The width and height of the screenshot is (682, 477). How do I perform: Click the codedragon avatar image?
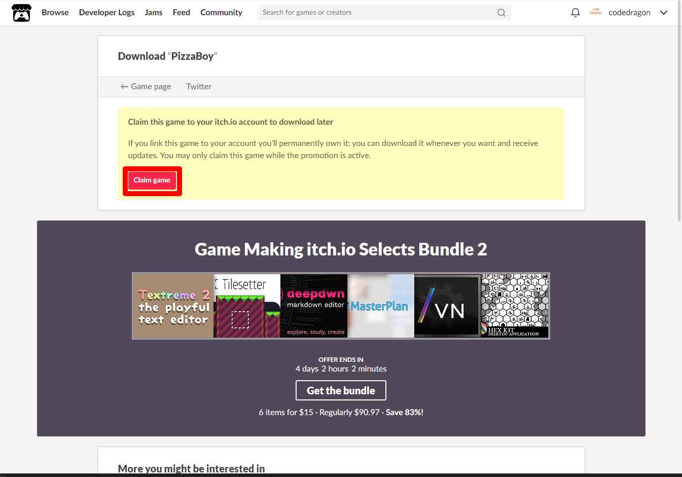(596, 12)
